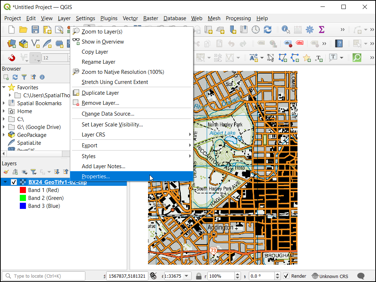Screen dimensions: 376x282
Task: Click the purple Statistical Summary sigma icon
Action: tap(322, 30)
